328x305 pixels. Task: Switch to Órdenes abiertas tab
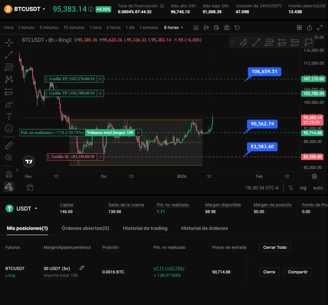85,228
